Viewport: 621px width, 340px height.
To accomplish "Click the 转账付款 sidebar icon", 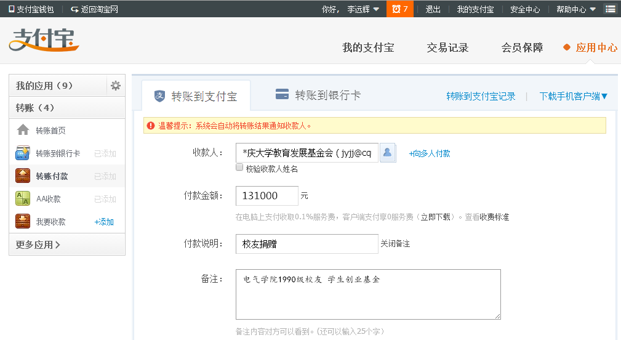I will pos(23,176).
